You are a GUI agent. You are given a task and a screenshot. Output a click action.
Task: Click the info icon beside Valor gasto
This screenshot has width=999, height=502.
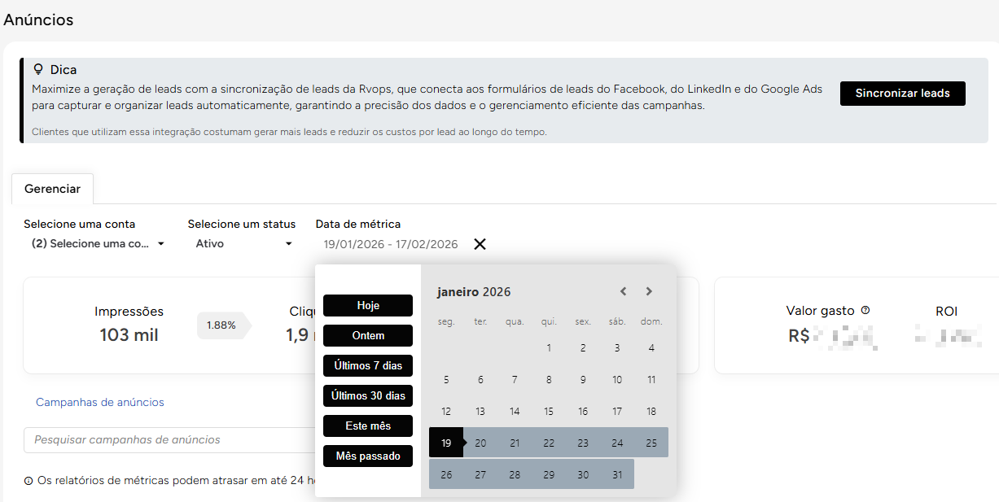point(865,310)
